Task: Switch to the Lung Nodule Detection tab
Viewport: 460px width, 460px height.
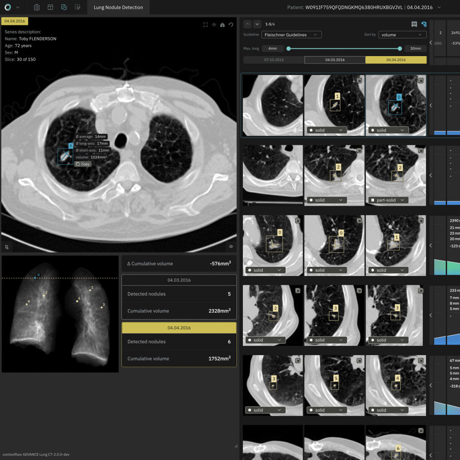Action: (x=118, y=7)
